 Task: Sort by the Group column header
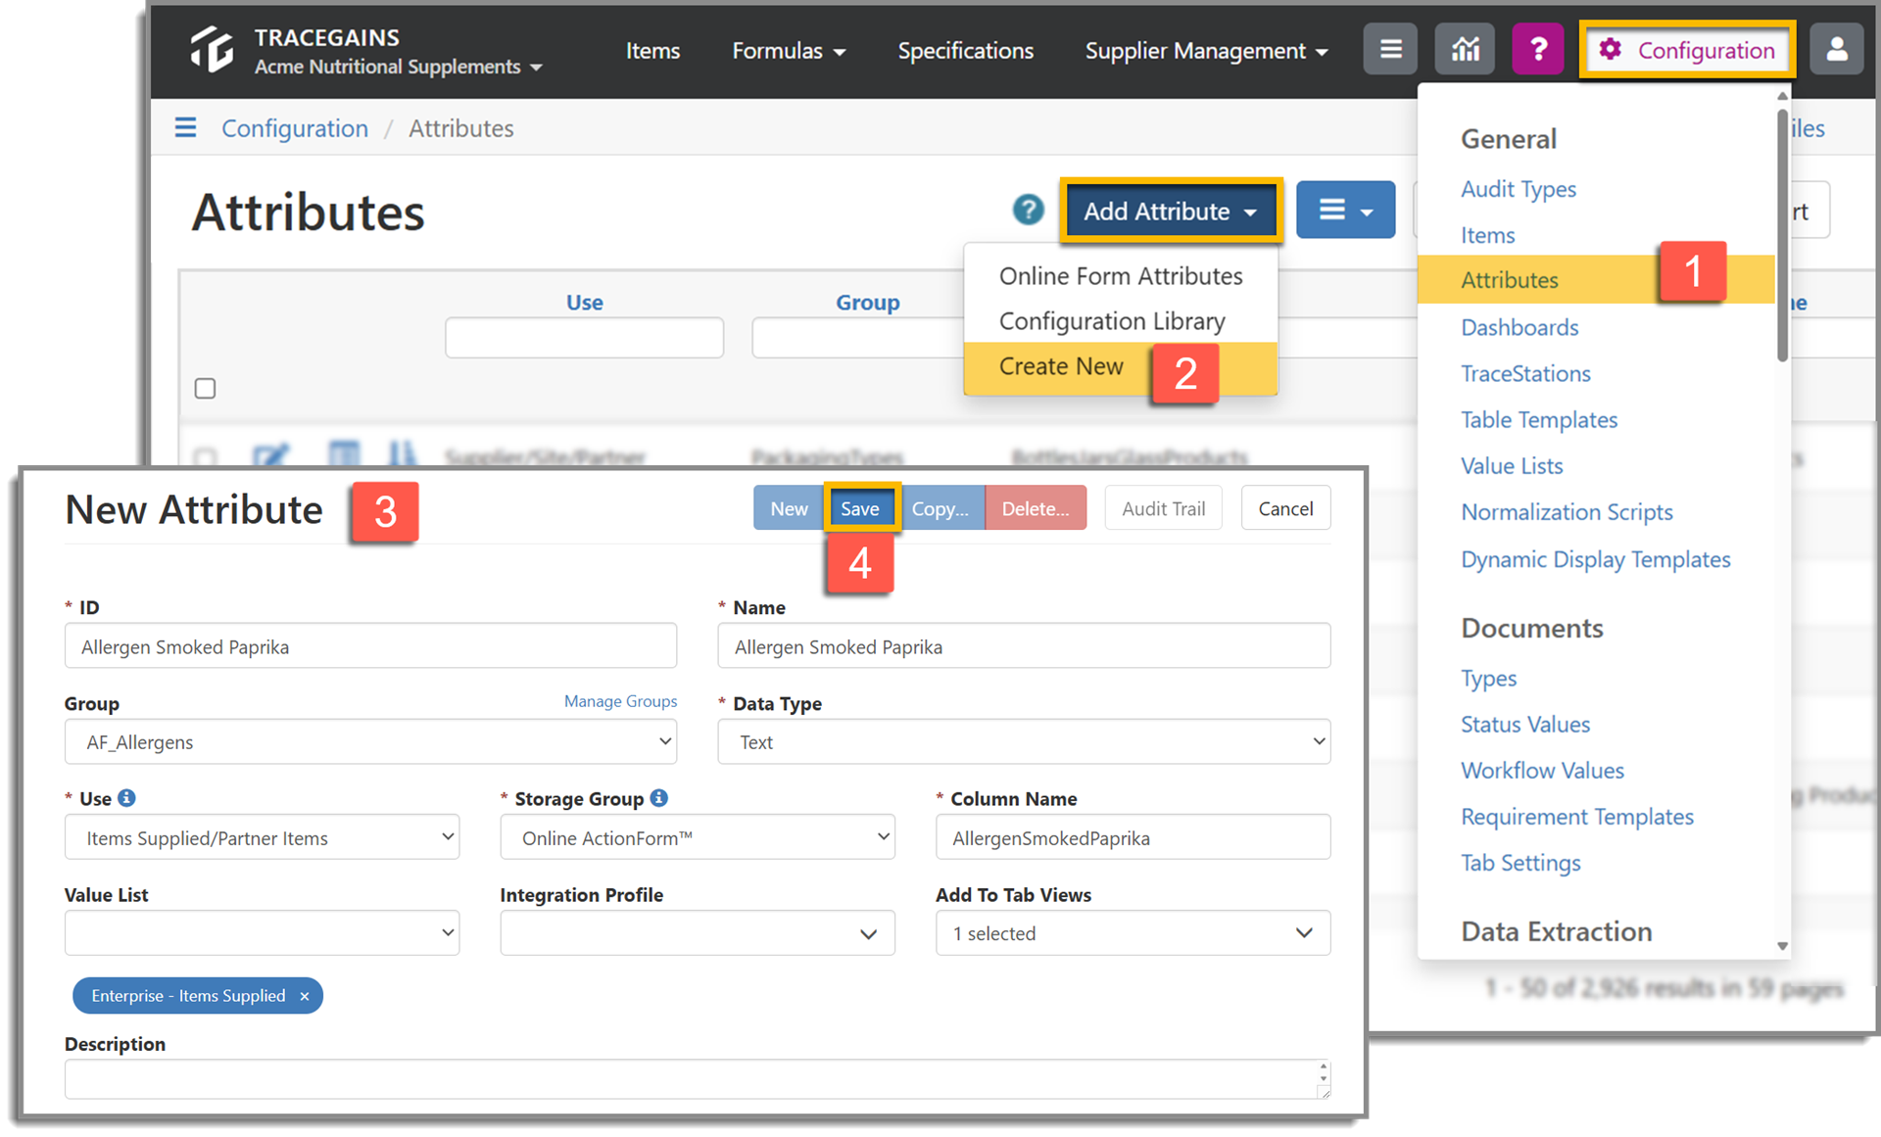[867, 303]
